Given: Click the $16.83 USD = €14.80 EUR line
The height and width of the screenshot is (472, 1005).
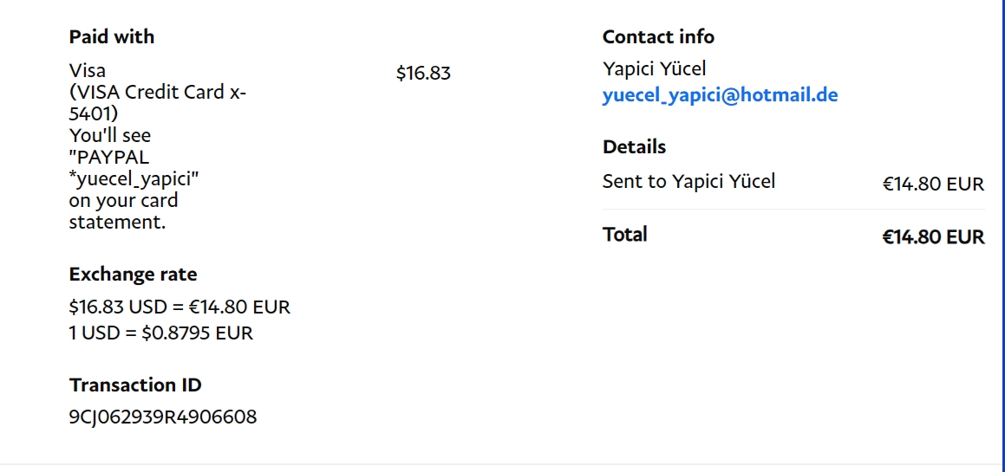Looking at the screenshot, I should [x=179, y=307].
